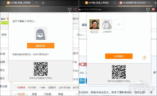Click the orange 添加好友 button
This screenshot has height=96, width=157.
point(41,46)
